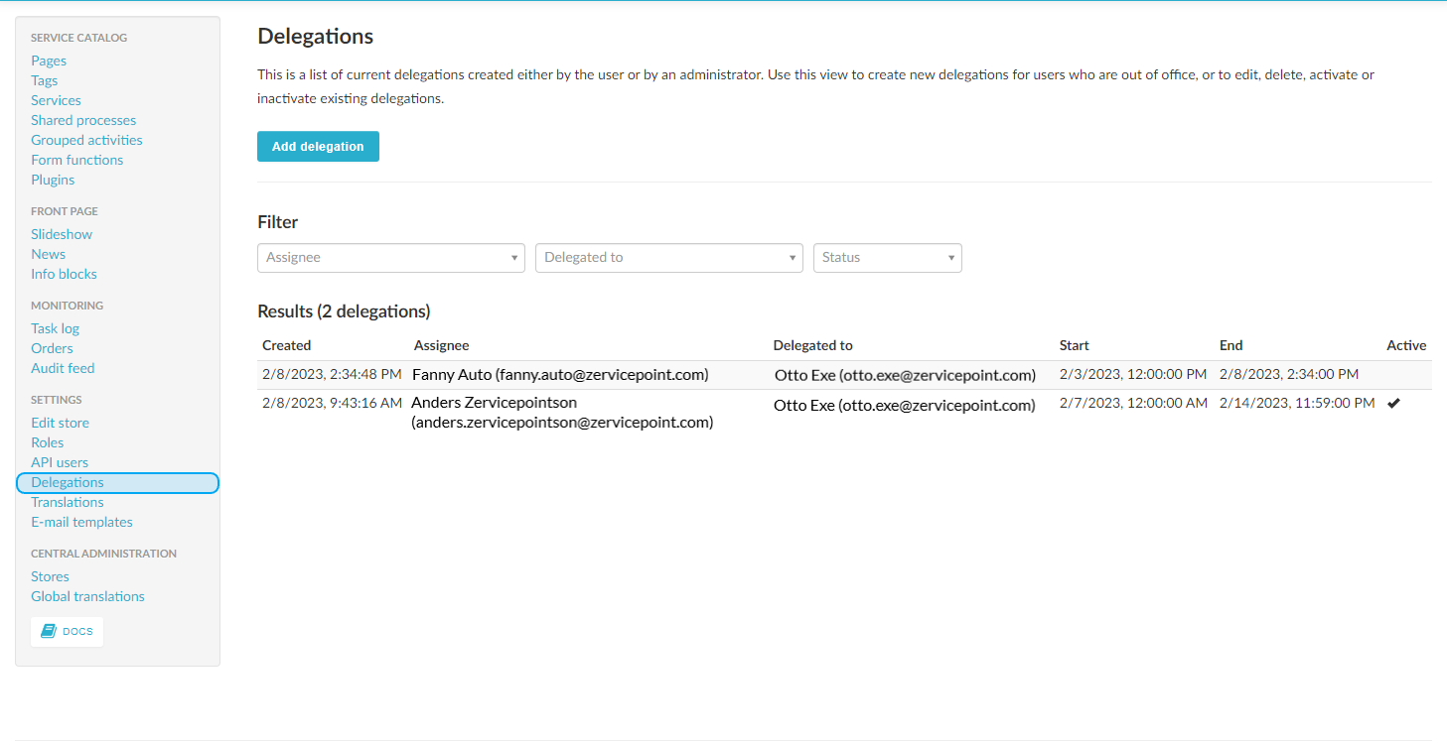Sort by the Created column header

(287, 345)
